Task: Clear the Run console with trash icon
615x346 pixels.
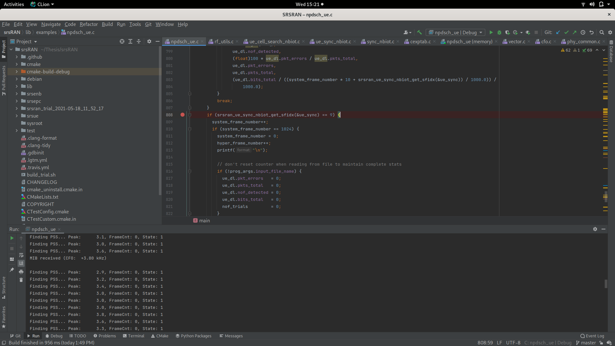Action: point(21,280)
